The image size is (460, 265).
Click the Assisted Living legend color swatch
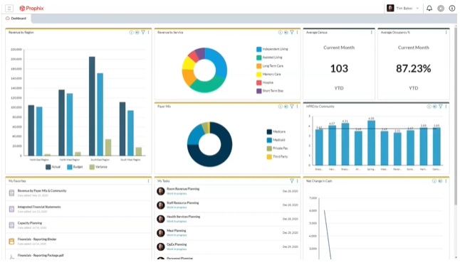click(258, 58)
